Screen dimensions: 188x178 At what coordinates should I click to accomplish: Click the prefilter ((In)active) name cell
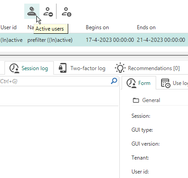coord(50,40)
